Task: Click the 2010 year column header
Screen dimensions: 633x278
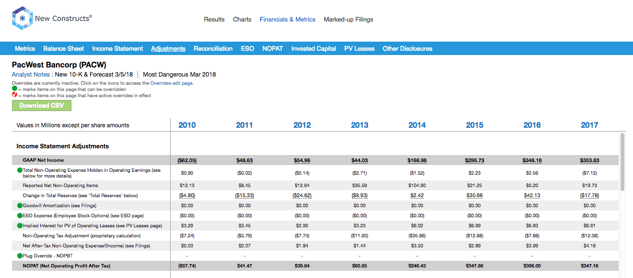Action: pos(187,125)
